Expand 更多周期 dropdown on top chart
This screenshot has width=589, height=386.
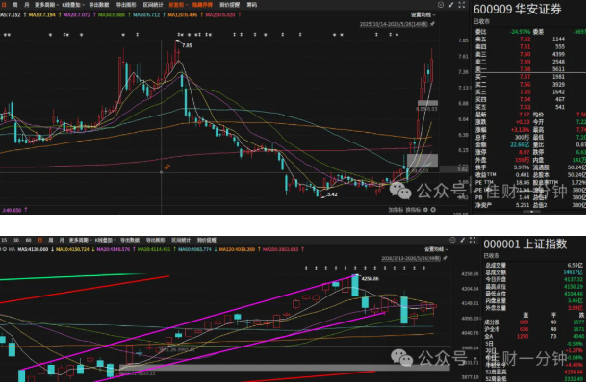click(46, 5)
